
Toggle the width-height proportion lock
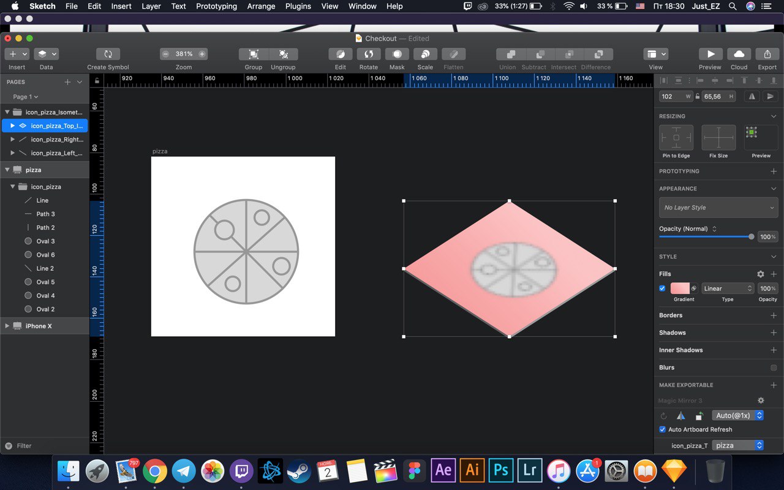pyautogui.click(x=697, y=96)
